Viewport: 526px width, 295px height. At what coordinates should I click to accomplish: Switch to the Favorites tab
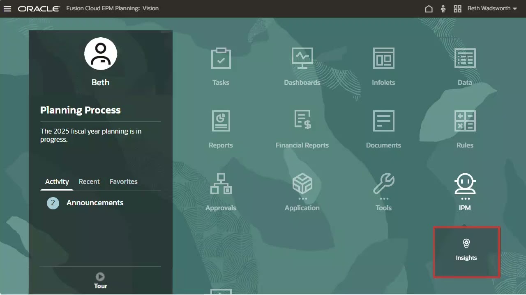coord(123,182)
